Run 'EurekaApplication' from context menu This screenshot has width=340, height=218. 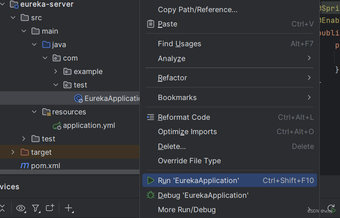pos(229,180)
